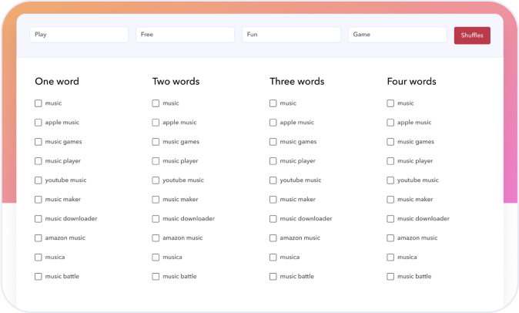Viewport: 519px width, 313px height.
Task: Check 'musica' under Four words
Action: click(390, 257)
